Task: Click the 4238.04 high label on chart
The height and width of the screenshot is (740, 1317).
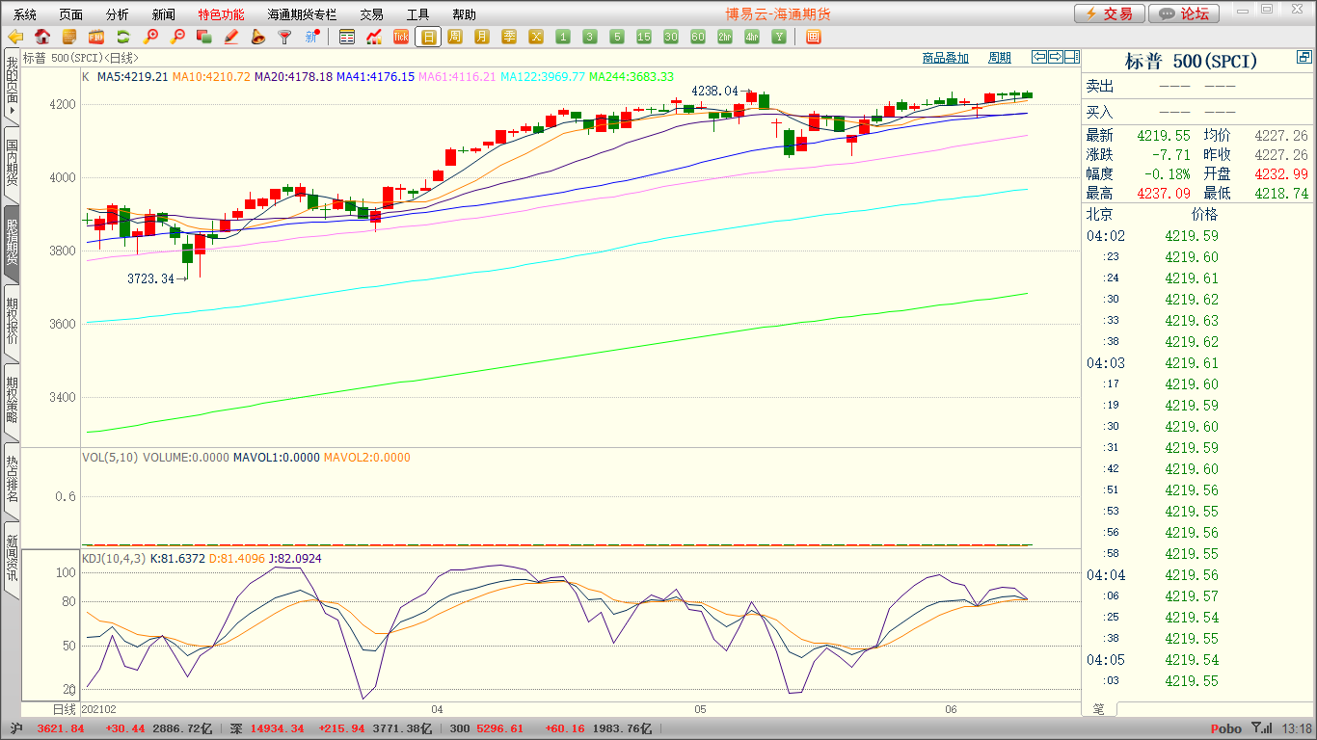Action: coord(715,92)
